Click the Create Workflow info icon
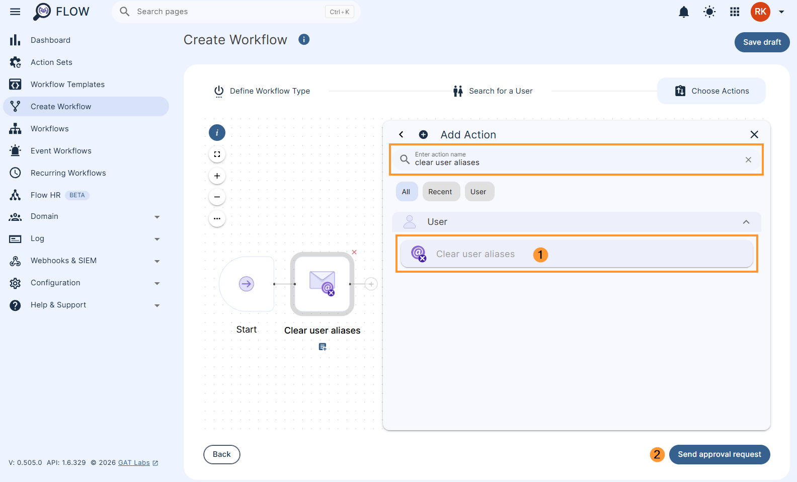Screen dimensions: 797x482 (304, 39)
